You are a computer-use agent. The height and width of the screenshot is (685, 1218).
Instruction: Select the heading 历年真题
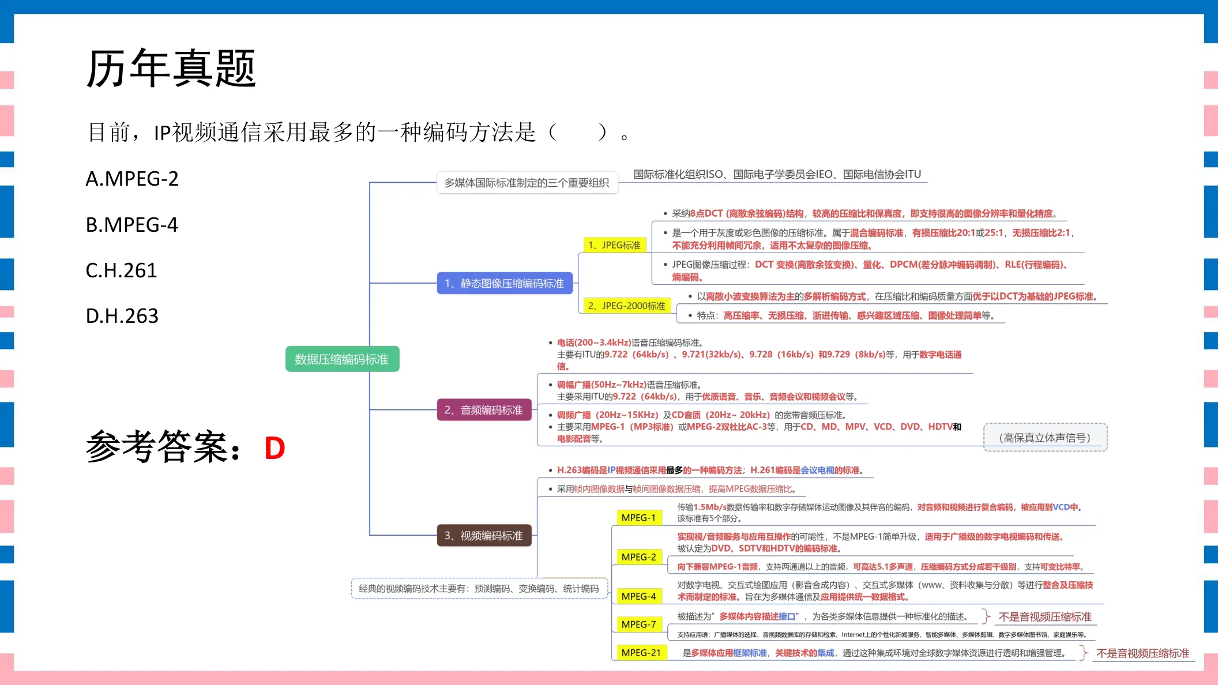click(171, 69)
